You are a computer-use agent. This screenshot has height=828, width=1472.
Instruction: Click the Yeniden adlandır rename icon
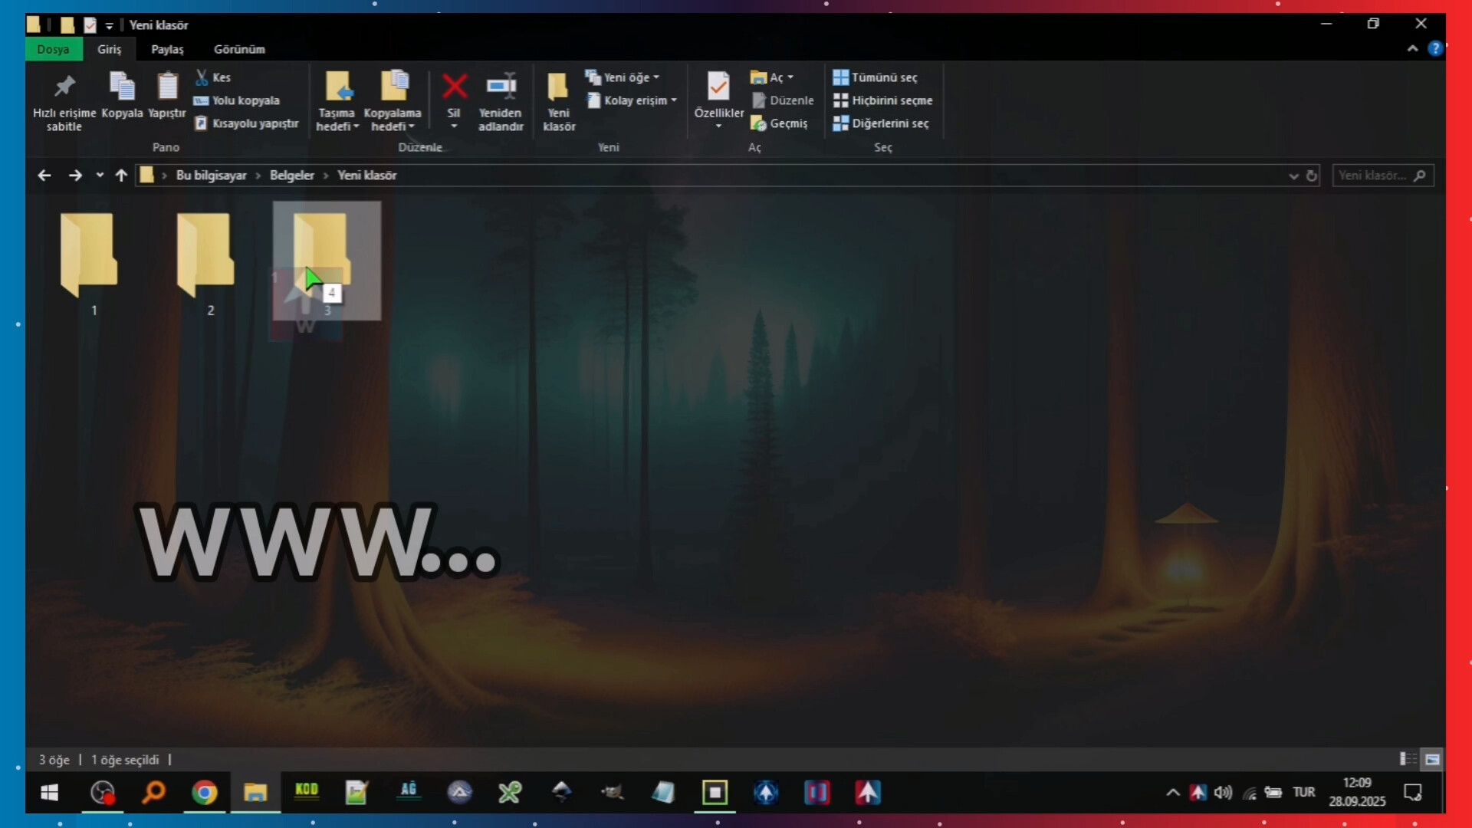point(501,87)
